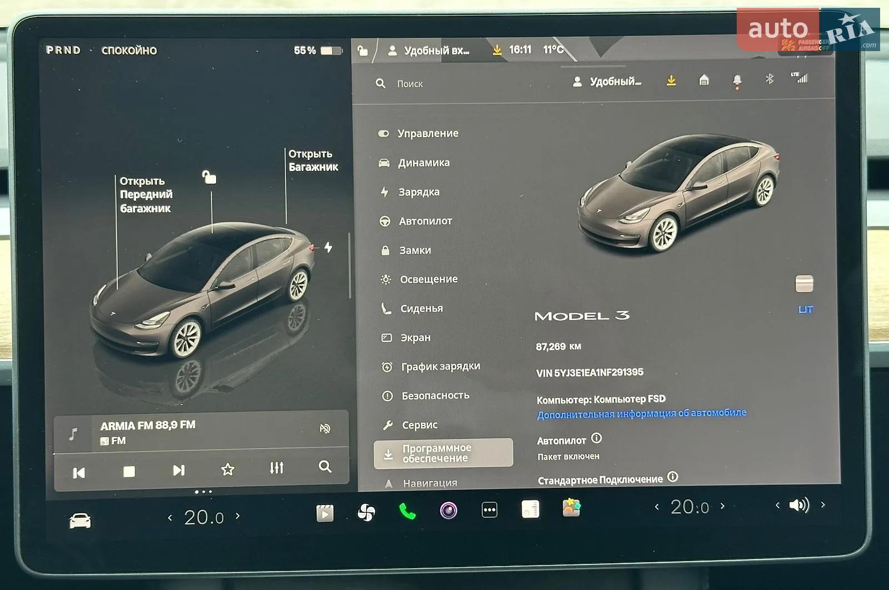This screenshot has width=889, height=590.
Task: Open the notifications bell icon
Action: (737, 81)
